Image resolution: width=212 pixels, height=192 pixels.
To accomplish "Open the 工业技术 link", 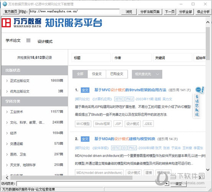I will pos(16,112).
